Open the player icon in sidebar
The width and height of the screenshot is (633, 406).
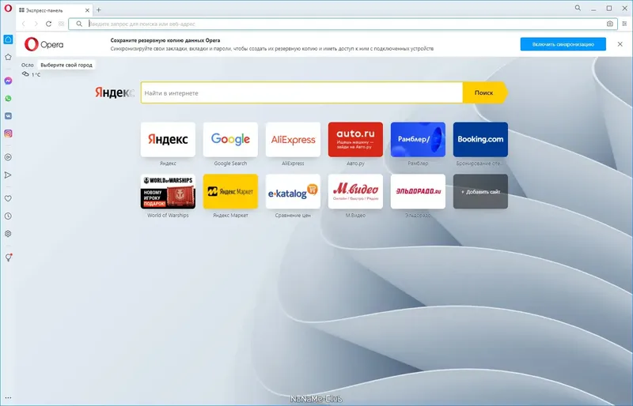click(8, 157)
